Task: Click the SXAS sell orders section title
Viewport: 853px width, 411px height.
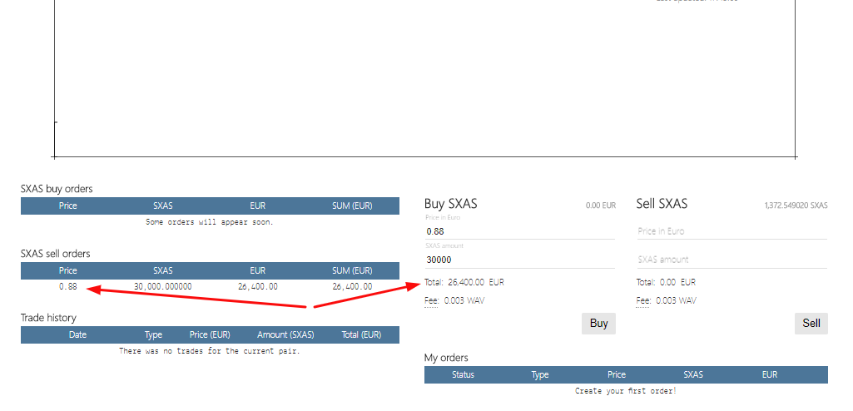Action: pos(56,254)
